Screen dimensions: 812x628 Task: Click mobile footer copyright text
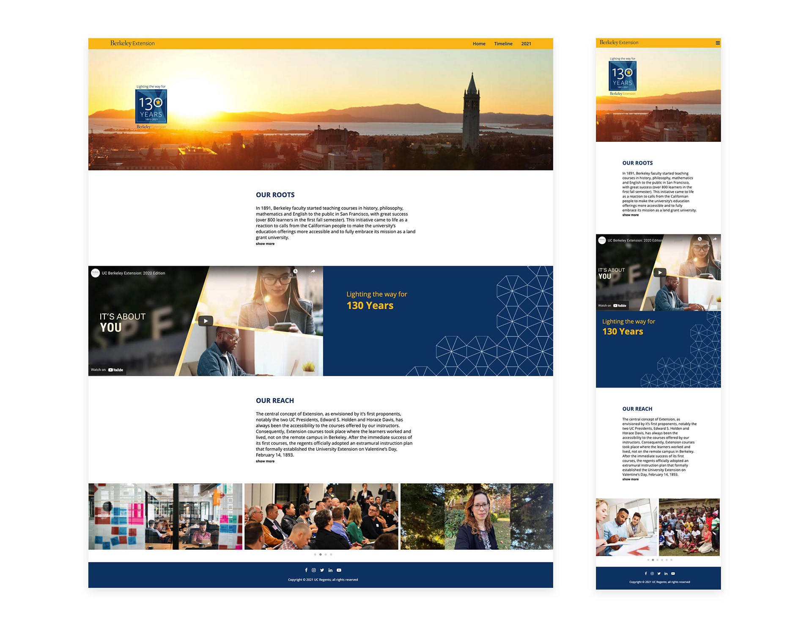point(660,582)
